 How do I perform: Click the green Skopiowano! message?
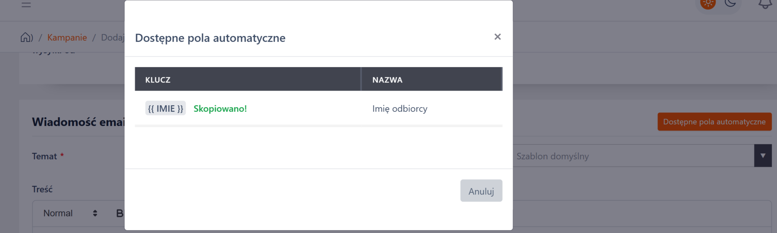pos(220,109)
